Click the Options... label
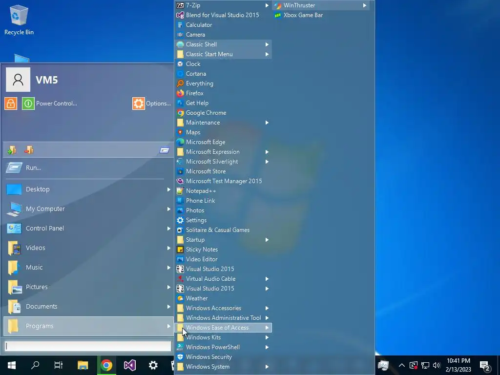 (158, 104)
